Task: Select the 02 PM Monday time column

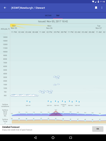Action: point(49,32)
